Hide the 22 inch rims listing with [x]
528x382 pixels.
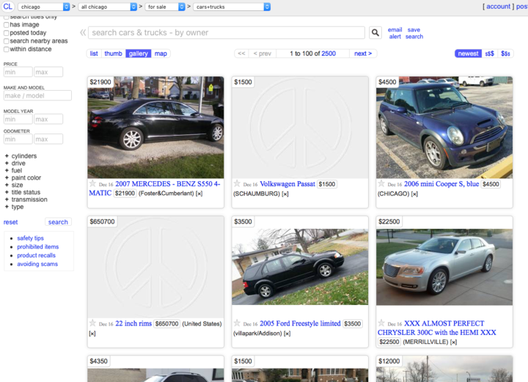coord(92,334)
